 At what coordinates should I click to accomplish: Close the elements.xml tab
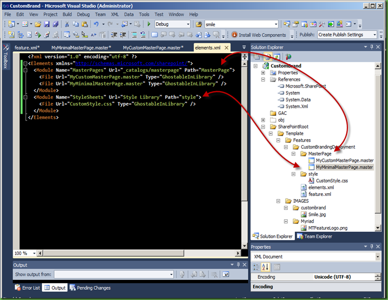coord(226,48)
